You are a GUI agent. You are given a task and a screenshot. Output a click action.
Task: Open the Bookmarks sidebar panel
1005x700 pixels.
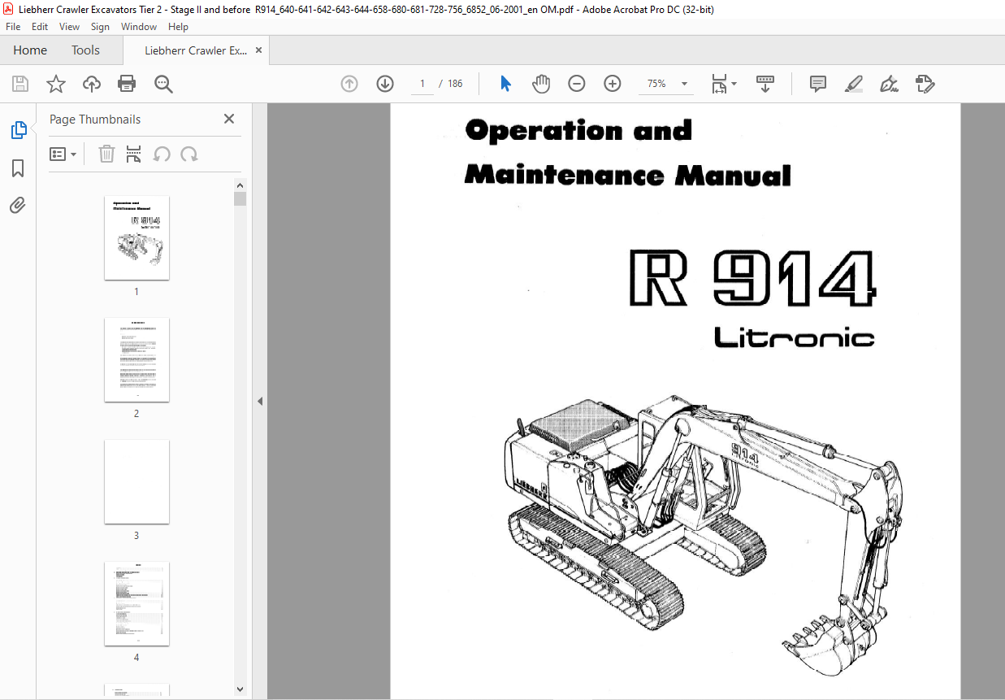[18, 168]
